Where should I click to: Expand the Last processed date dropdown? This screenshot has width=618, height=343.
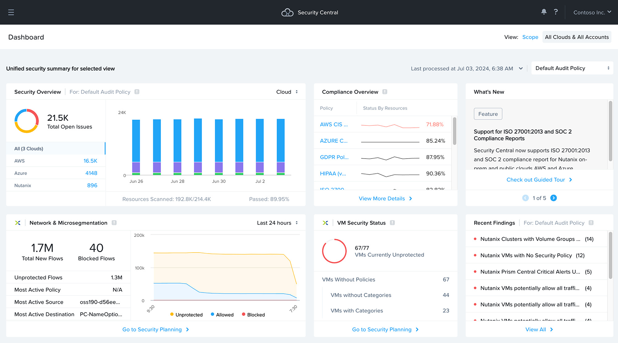pos(520,68)
